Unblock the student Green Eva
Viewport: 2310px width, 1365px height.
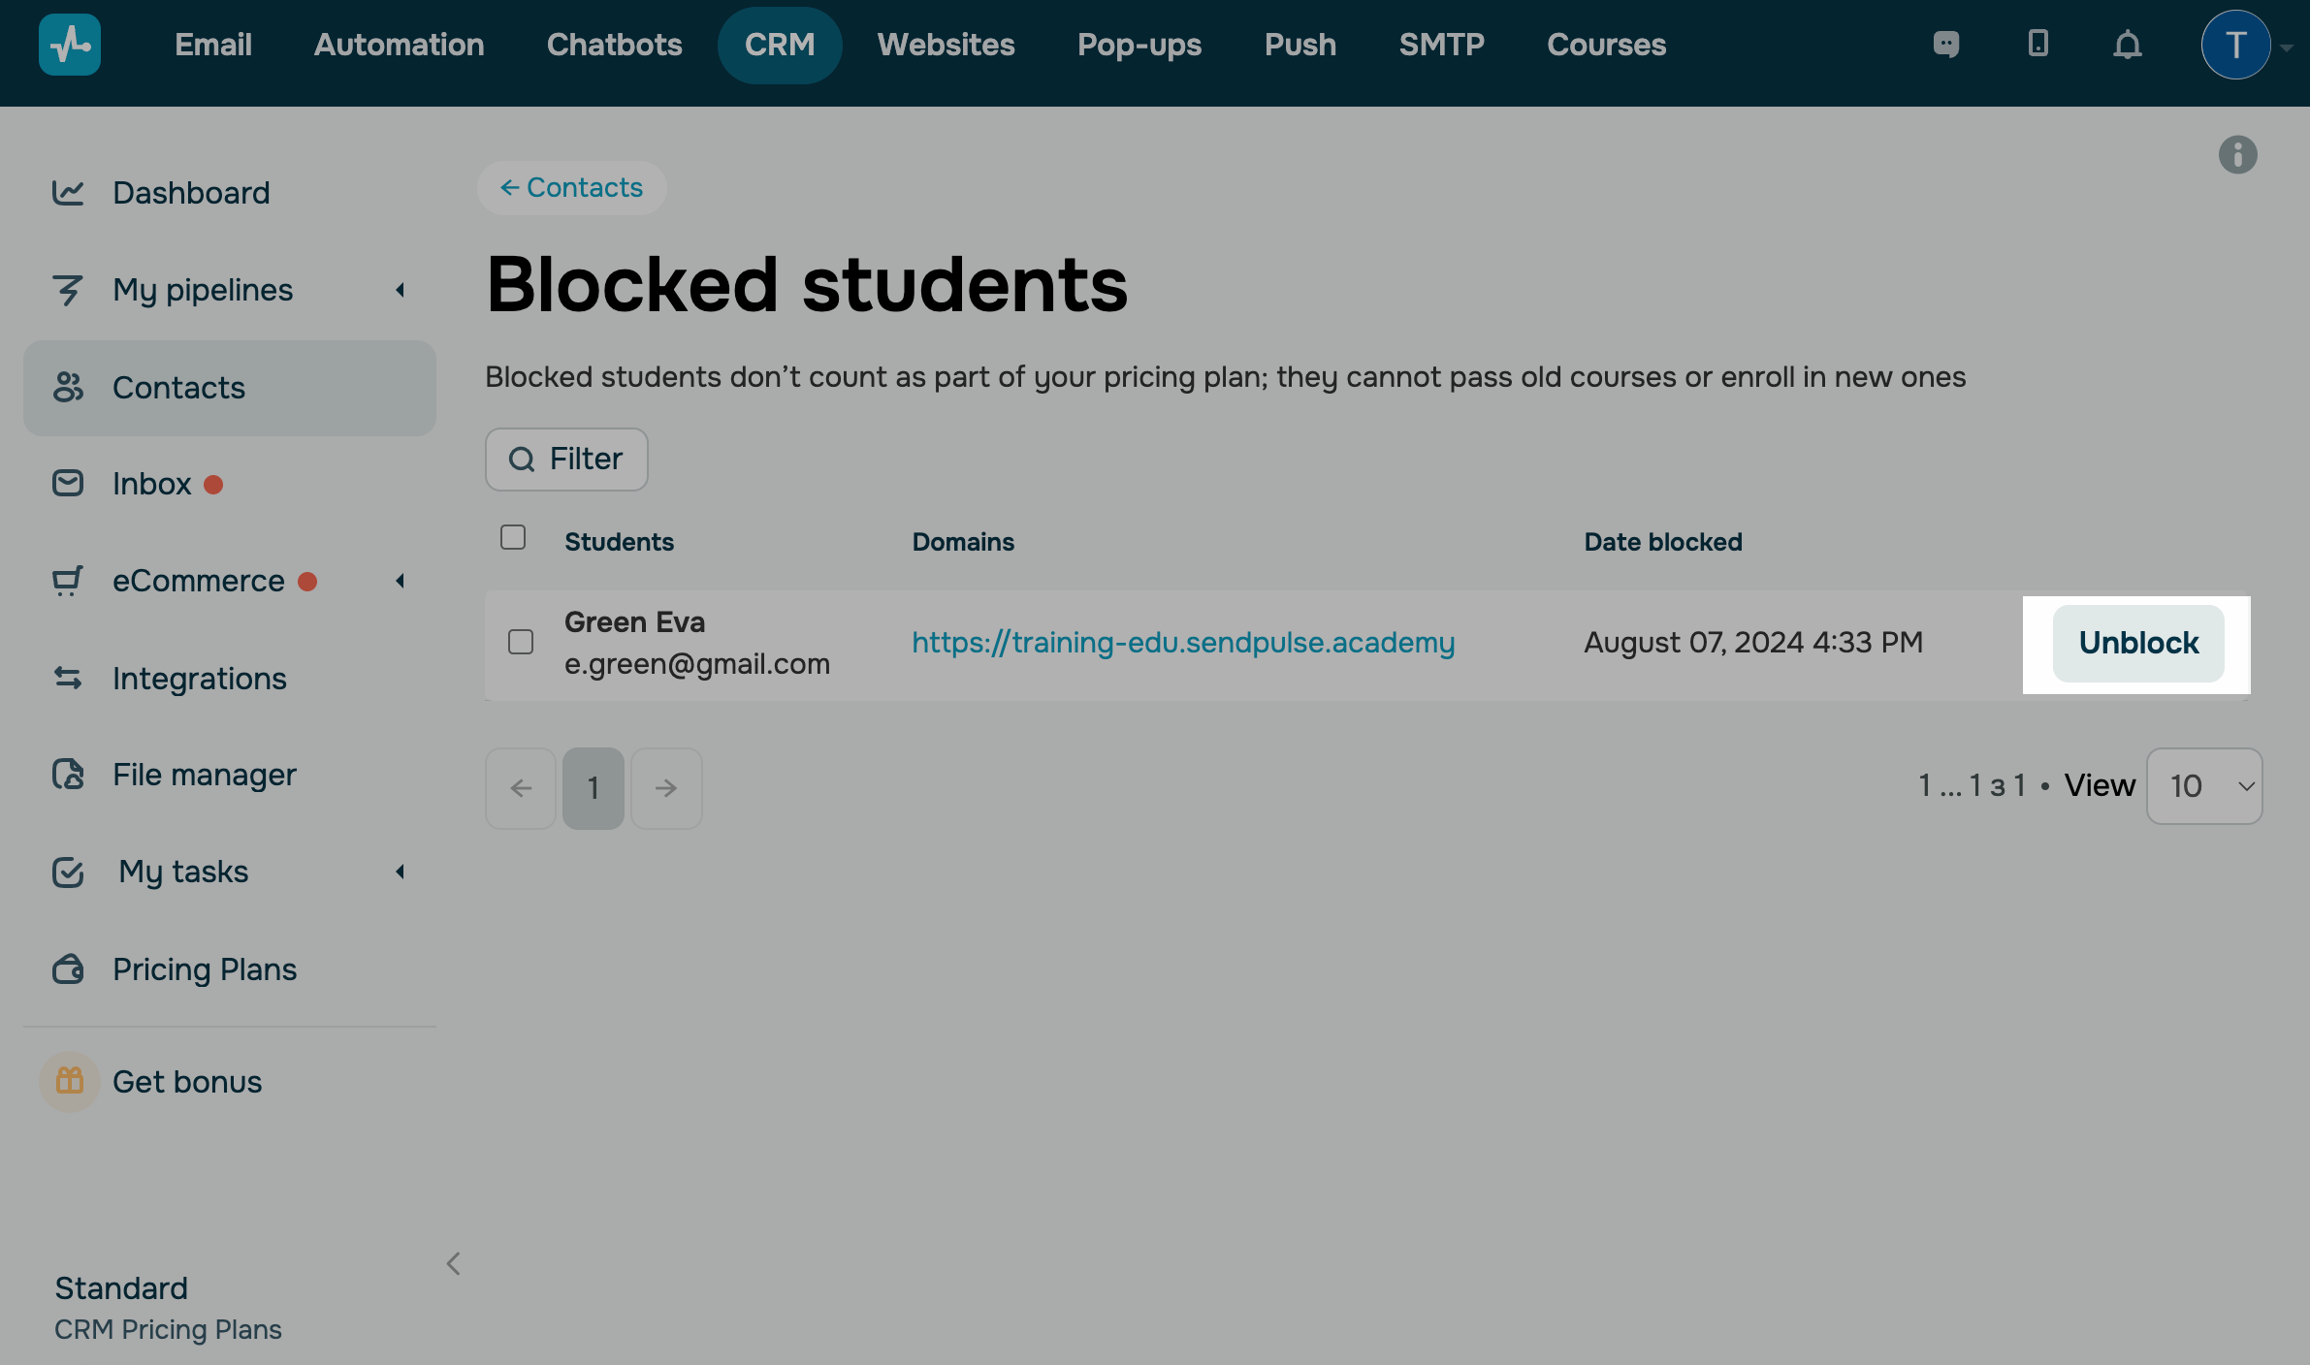pos(2137,643)
